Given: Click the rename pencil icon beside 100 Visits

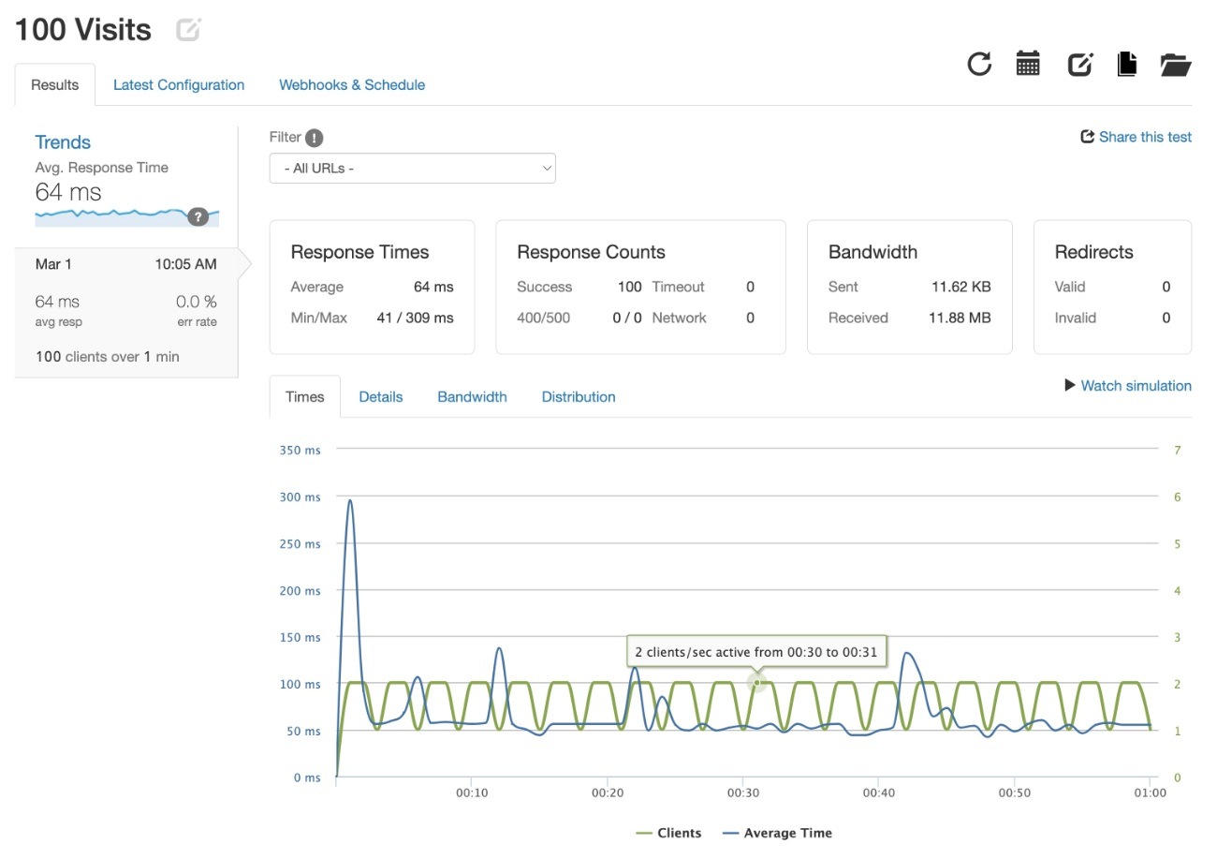Looking at the screenshot, I should (188, 30).
